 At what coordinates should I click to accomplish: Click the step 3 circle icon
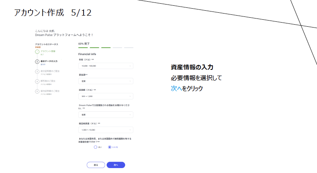37,72
